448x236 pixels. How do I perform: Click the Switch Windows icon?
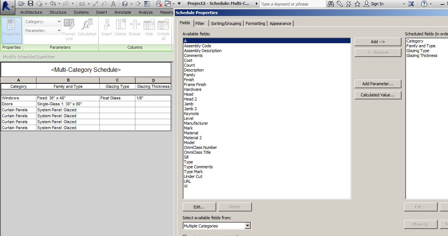pyautogui.click(x=168, y=4)
